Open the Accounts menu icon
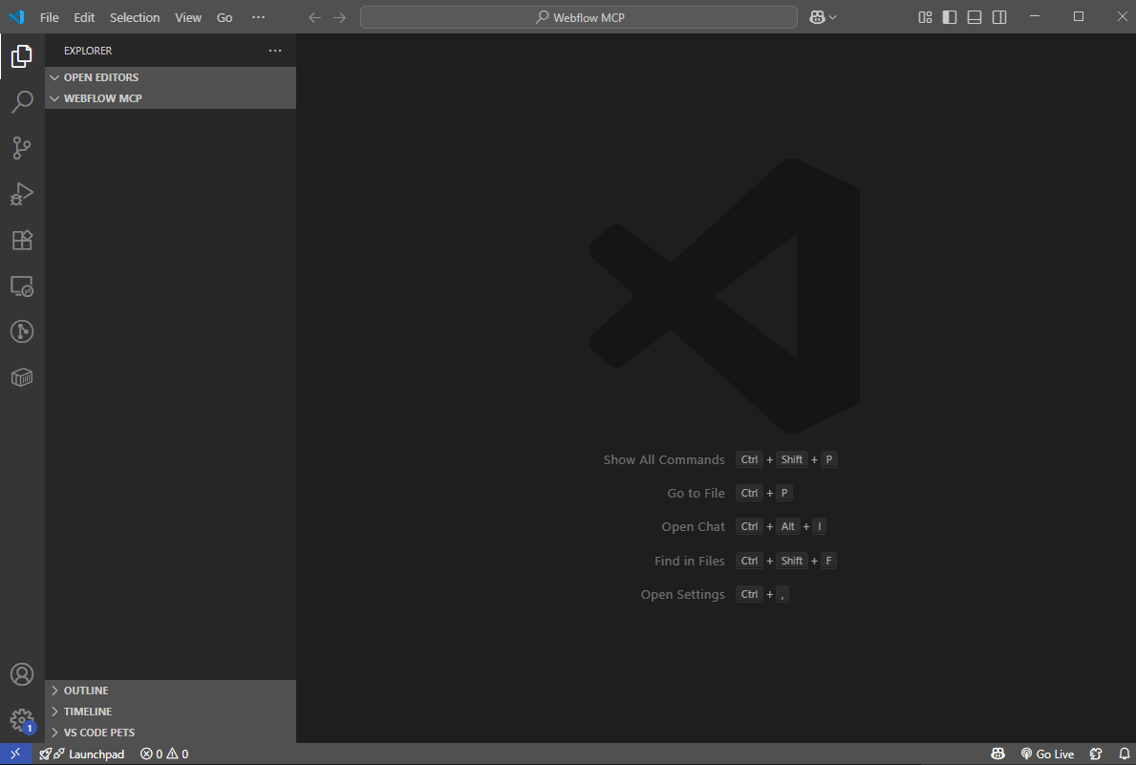 pyautogui.click(x=22, y=674)
